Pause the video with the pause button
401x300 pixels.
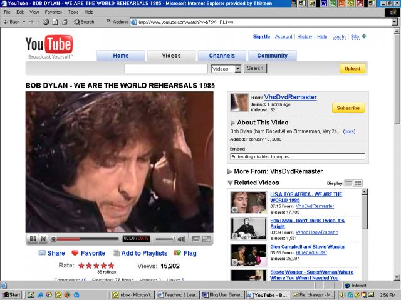[x=33, y=239]
